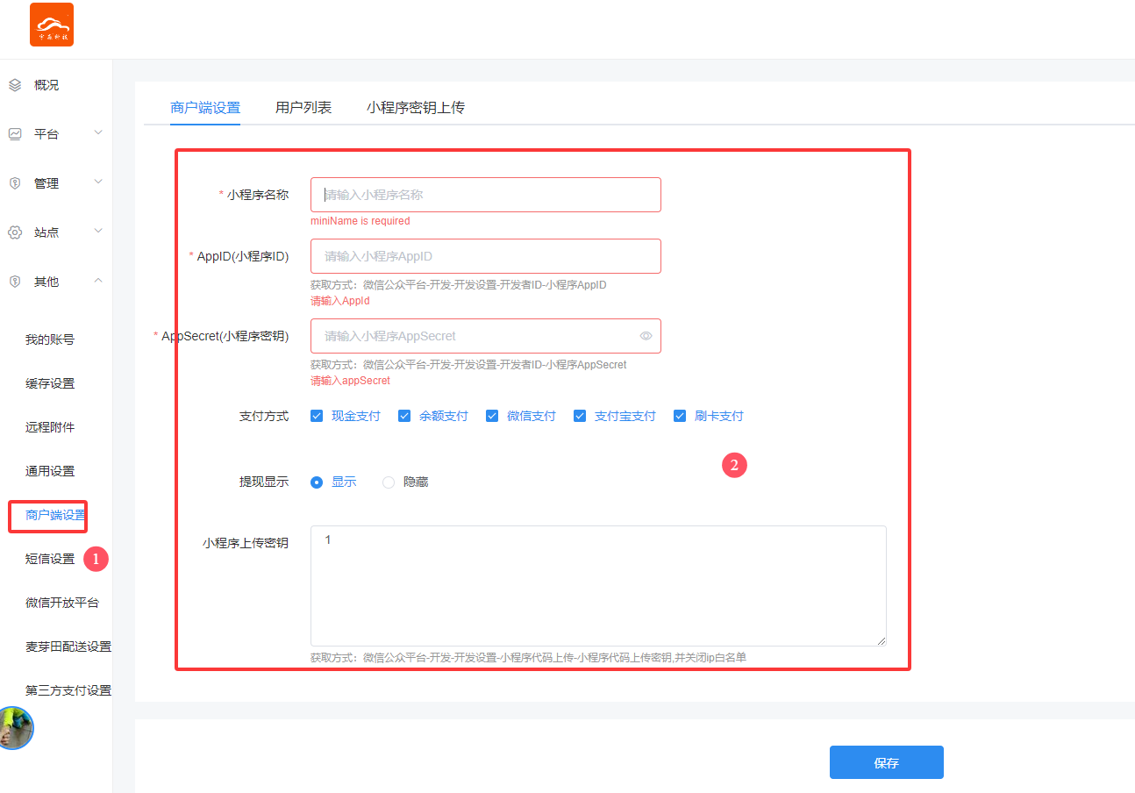The image size is (1135, 793).
Task: Open 微信开放平台 menu item
Action: tap(62, 603)
